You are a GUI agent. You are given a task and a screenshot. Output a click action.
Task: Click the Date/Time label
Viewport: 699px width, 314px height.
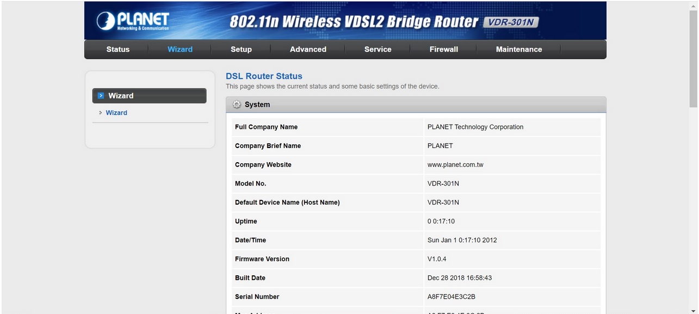coord(250,240)
